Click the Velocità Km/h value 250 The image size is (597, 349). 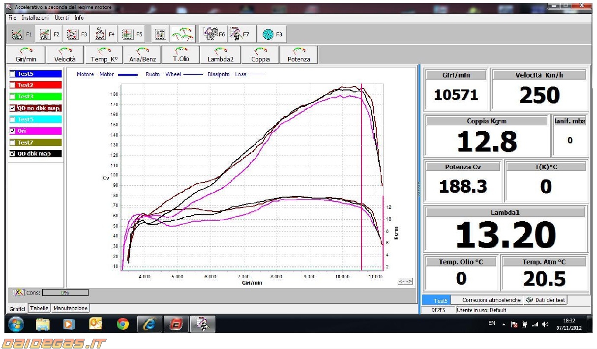(539, 95)
